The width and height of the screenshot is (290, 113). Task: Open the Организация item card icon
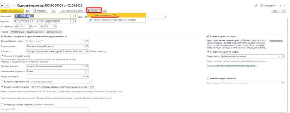point(76,16)
